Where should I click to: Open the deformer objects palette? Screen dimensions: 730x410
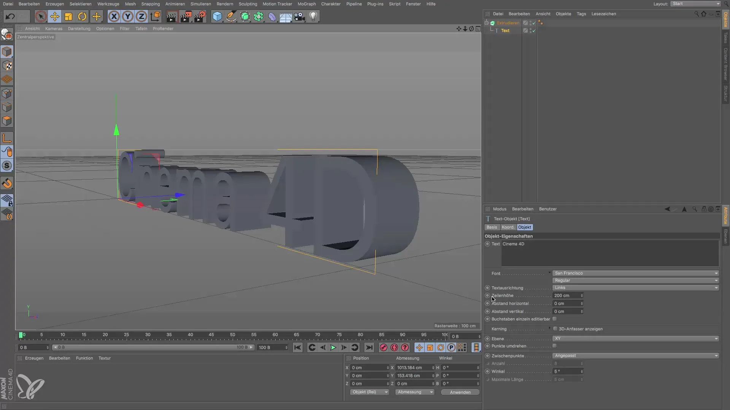point(272,17)
